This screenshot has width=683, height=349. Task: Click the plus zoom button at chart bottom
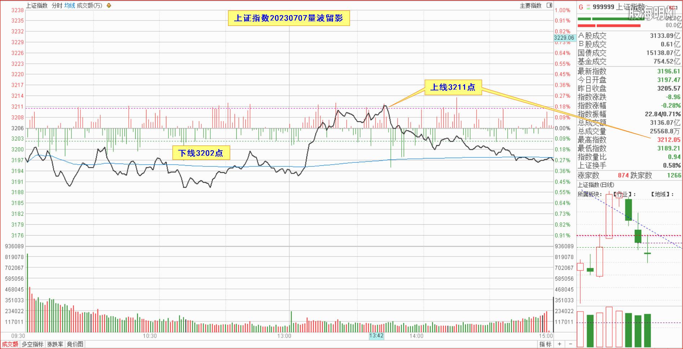tap(559, 344)
